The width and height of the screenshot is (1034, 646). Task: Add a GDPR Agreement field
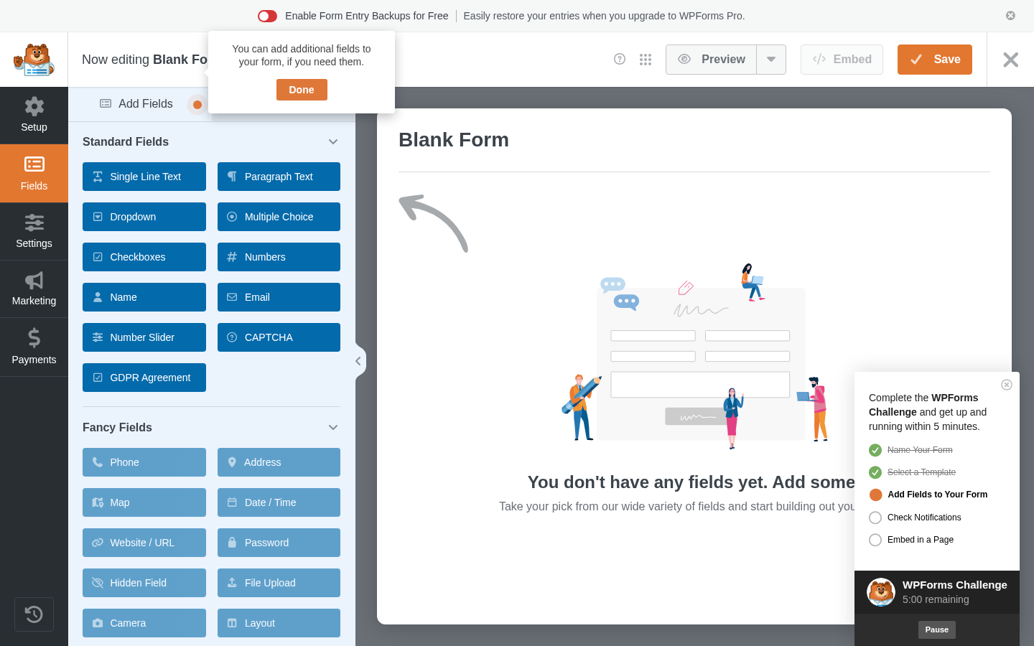[144, 378]
